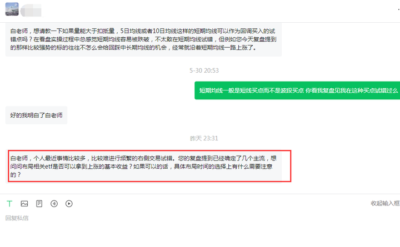Click the blurred username beside the avatar
The height and width of the screenshot is (247, 400).
point(31,11)
